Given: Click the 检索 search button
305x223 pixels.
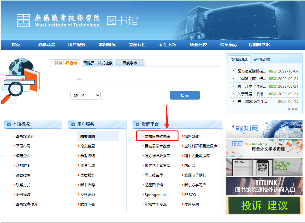Looking at the screenshot, I should (185, 95).
